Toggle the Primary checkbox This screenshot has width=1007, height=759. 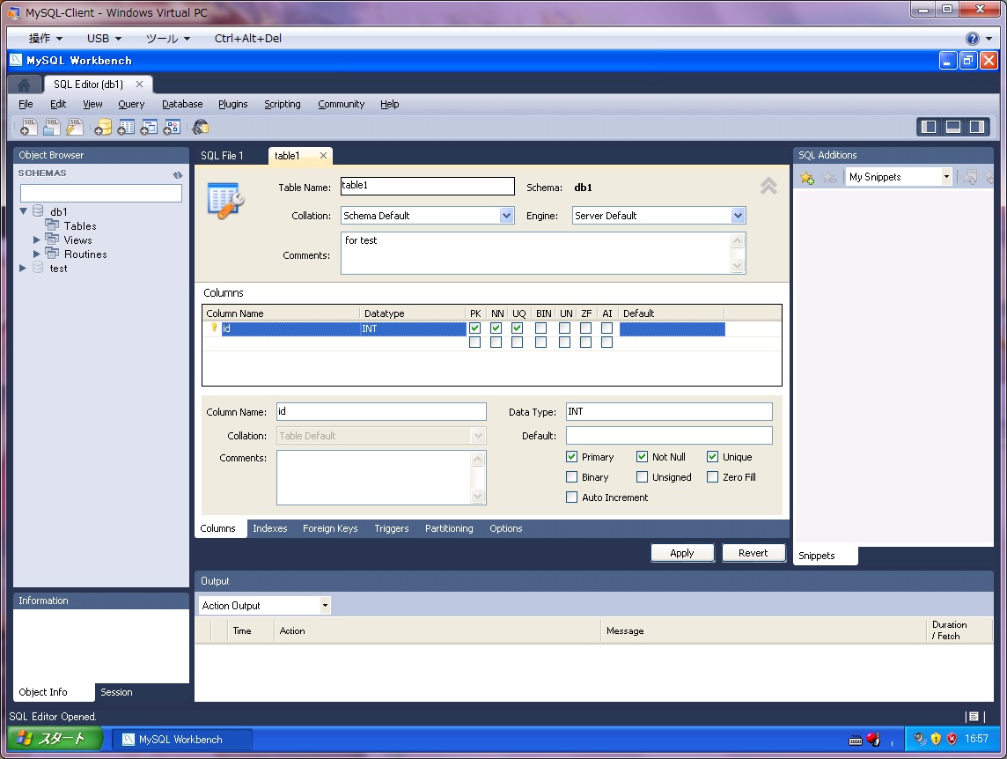[x=571, y=457]
